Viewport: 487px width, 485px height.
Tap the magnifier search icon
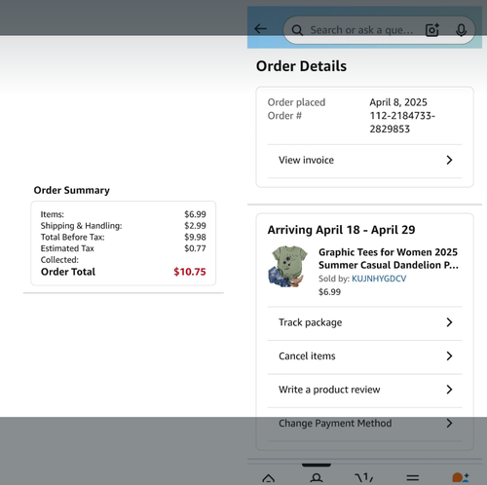(297, 30)
